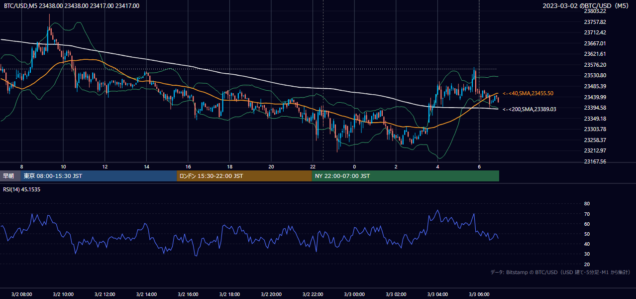The height and width of the screenshot is (299, 636).
Task: Click the 23621.61 price axis label
Action: coord(595,54)
